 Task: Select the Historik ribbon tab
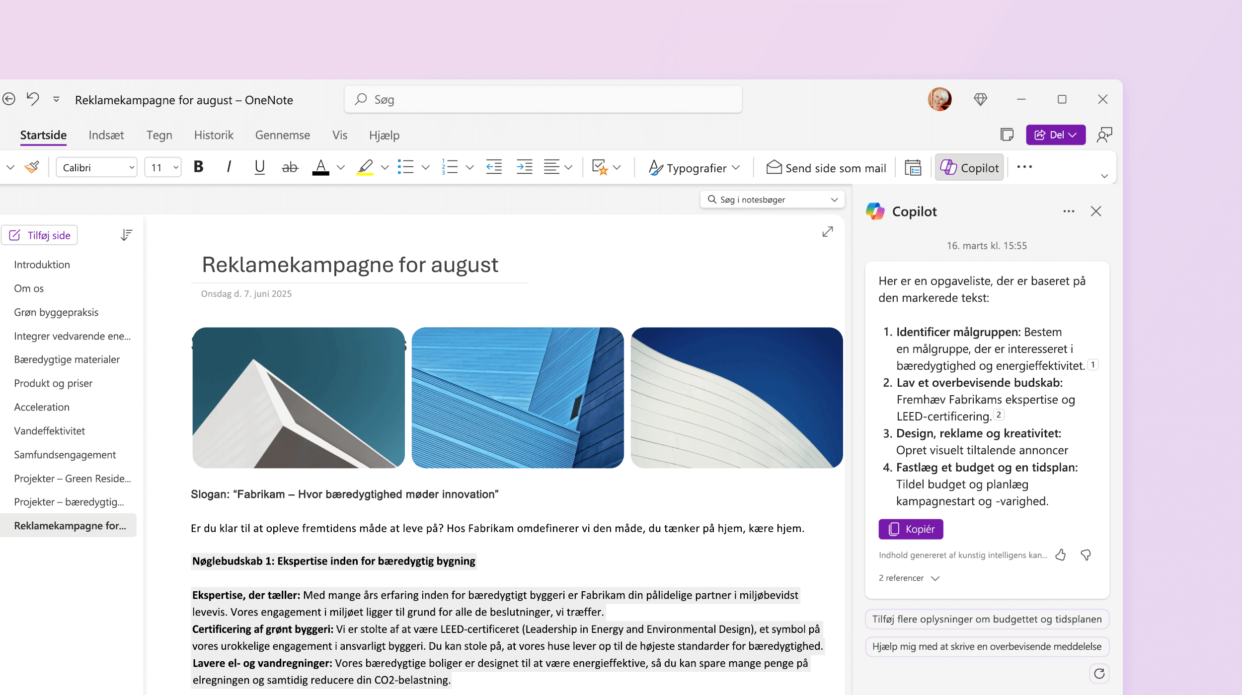coord(213,135)
